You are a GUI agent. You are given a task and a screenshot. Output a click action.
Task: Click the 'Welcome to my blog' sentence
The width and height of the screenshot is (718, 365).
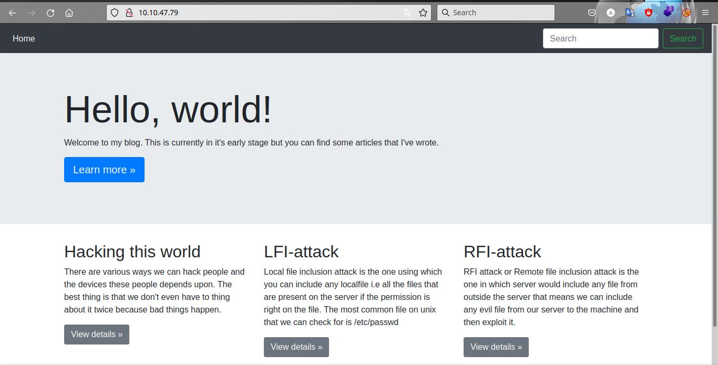tap(251, 142)
